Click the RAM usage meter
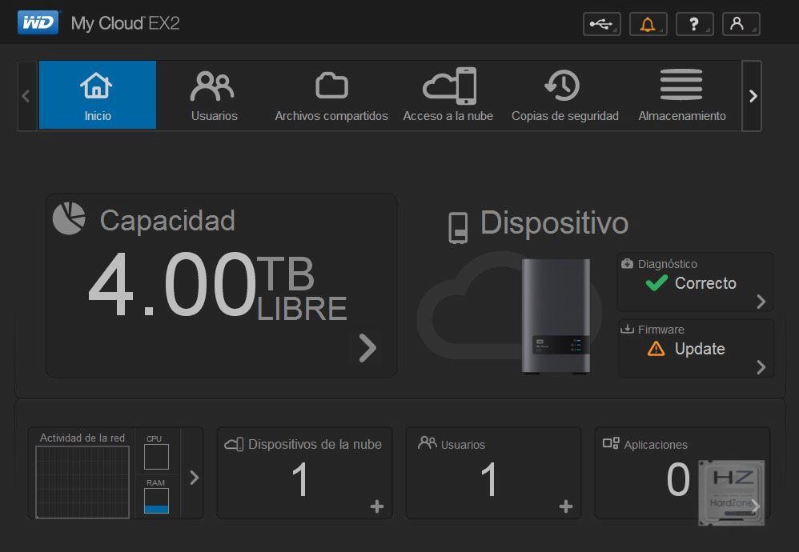Screen dimensions: 799x552 [x=156, y=501]
